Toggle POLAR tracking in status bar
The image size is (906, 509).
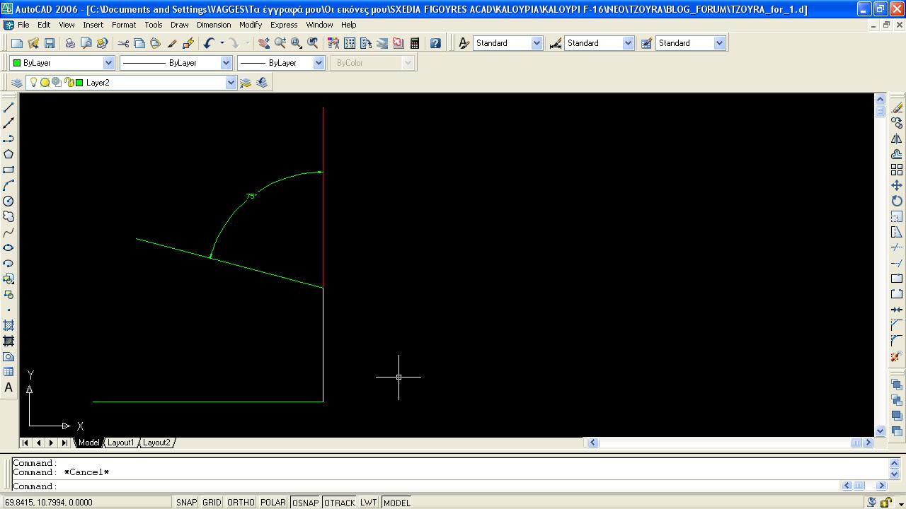pos(273,503)
